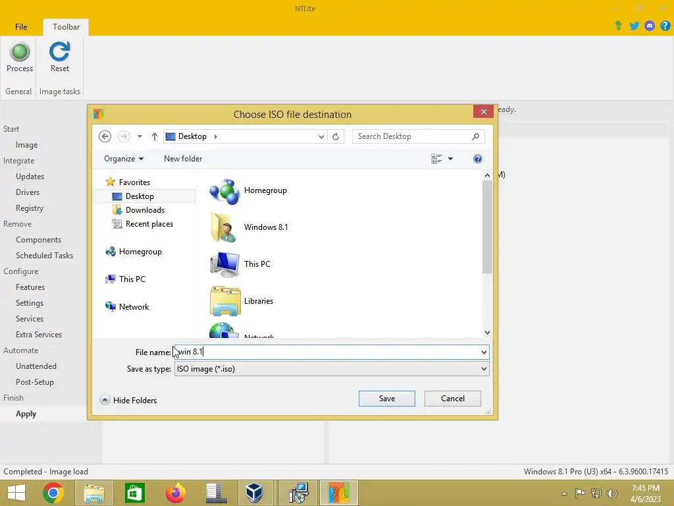Click the arrow after Desktop in path
The width and height of the screenshot is (674, 506).
215,136
